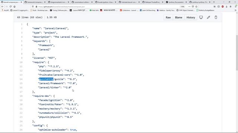Open Learn Git Branching bookmark
Image resolution: width=238 pixels, height=133 pixels.
148,10
